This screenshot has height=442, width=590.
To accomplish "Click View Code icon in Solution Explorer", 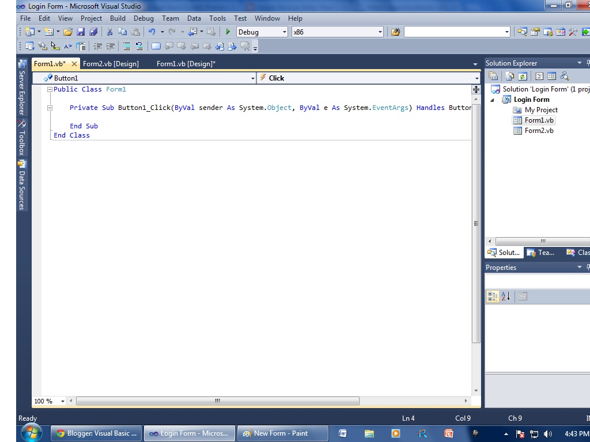I will [539, 77].
